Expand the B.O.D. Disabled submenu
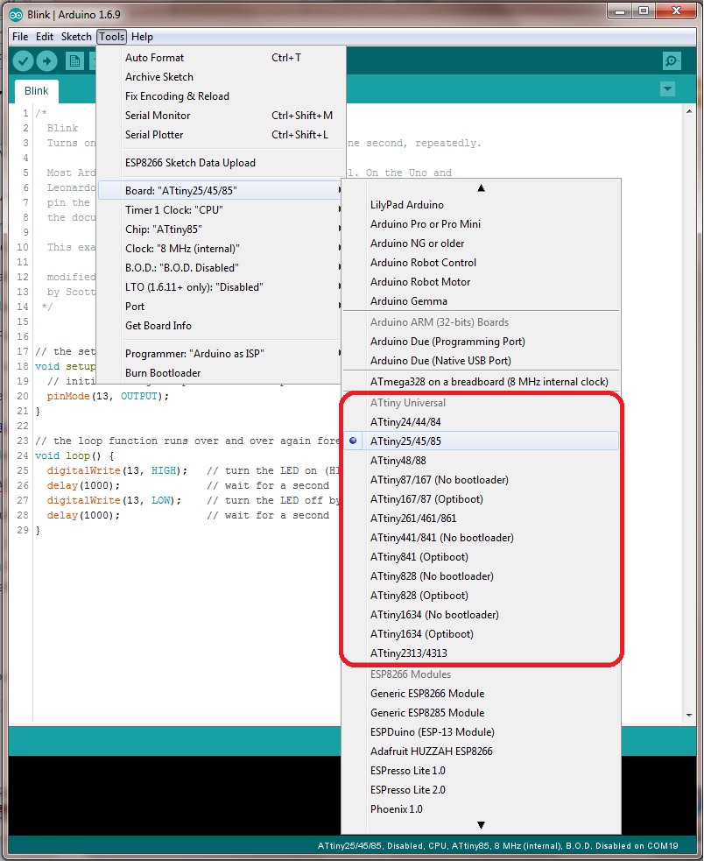This screenshot has height=861, width=704. [220, 267]
